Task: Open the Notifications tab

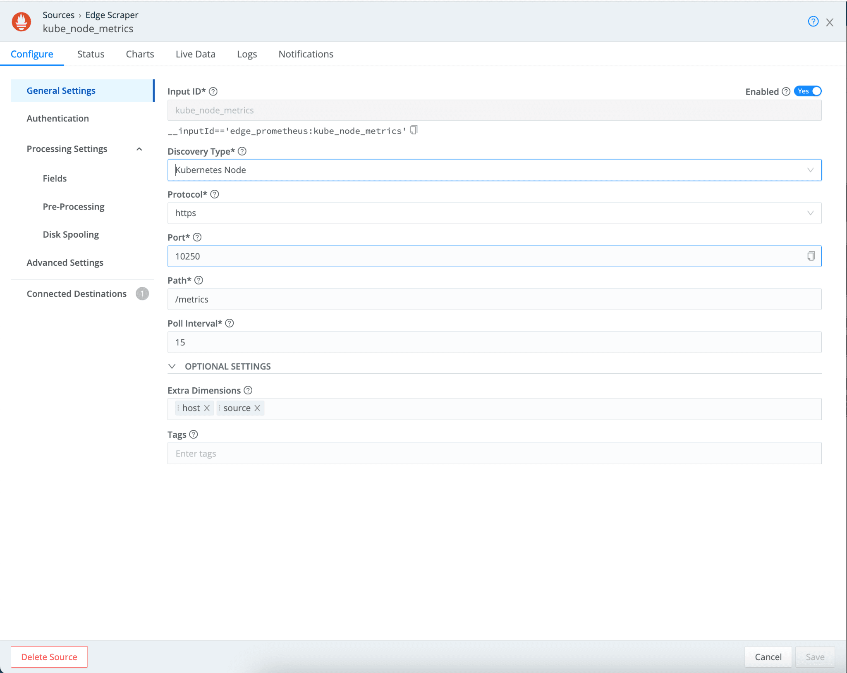Action: 306,54
